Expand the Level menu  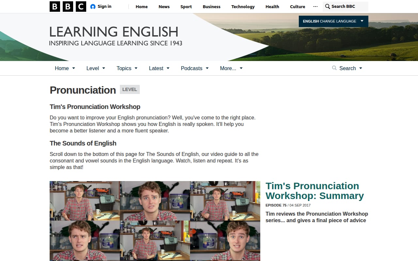pos(96,68)
